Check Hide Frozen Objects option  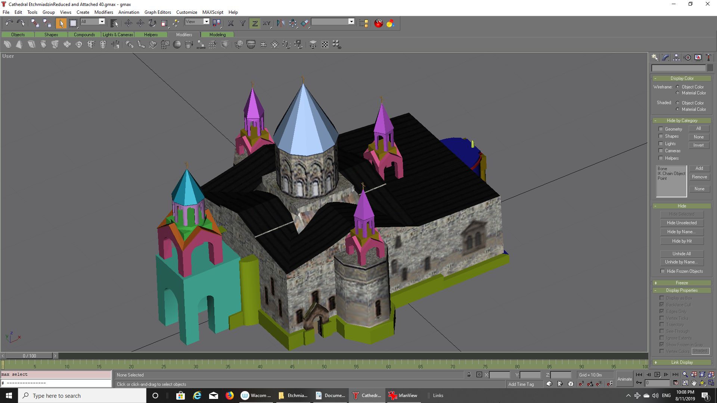coord(662,271)
